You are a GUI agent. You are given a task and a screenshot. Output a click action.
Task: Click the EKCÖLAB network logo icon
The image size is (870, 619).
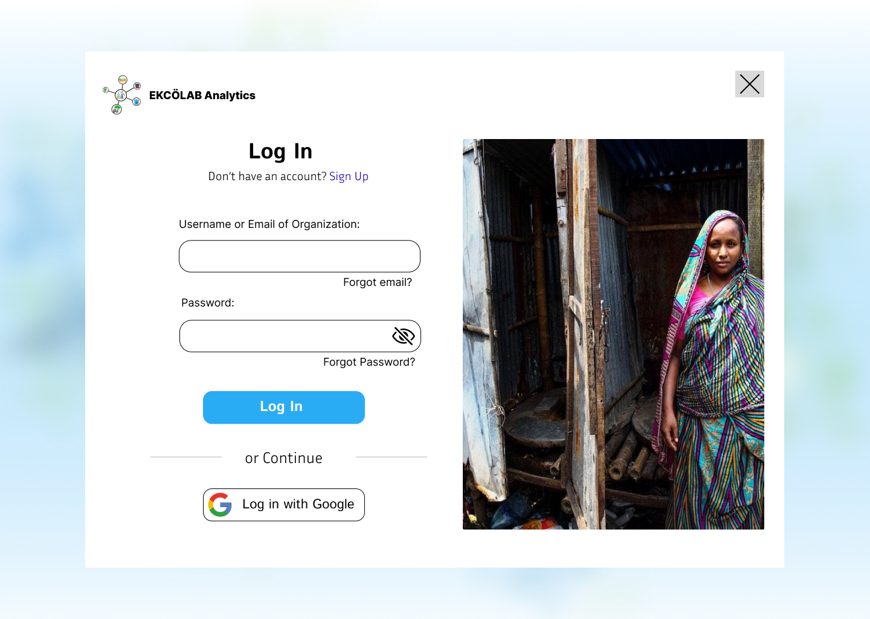coord(122,95)
